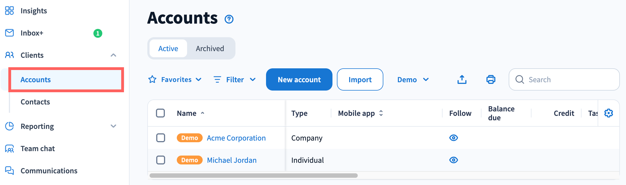The width and height of the screenshot is (626, 185).
Task: Tick the Acme Corporation row checkbox
Action: pos(161,138)
